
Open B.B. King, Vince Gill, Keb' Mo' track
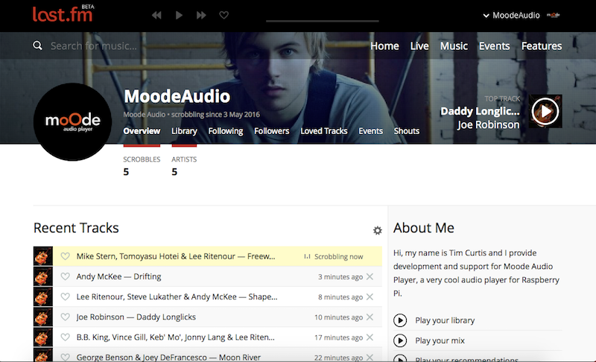pyautogui.click(x=175, y=337)
